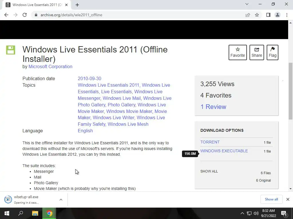Click the forward navigation arrow

(x=15, y=15)
